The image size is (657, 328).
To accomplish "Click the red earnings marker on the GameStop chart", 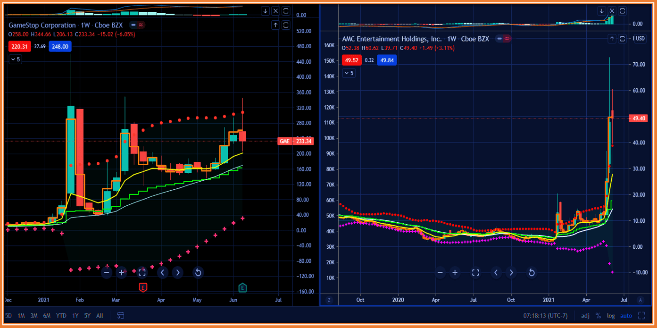I will coord(142,287).
